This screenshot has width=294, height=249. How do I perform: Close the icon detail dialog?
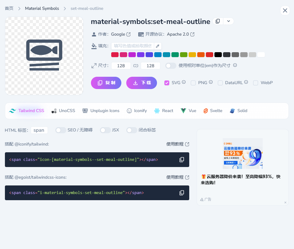tap(285, 10)
